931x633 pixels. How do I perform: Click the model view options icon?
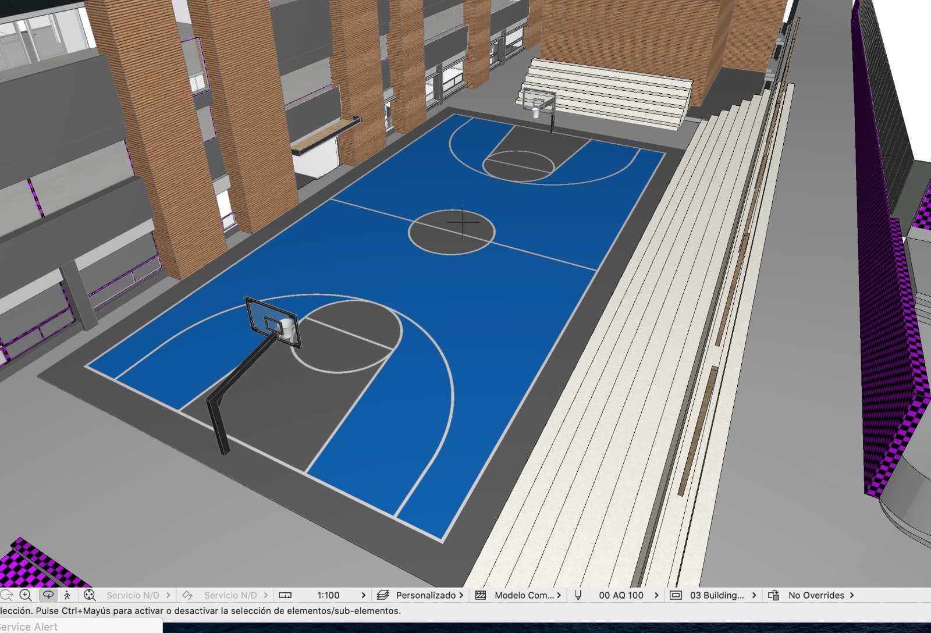pos(481,595)
